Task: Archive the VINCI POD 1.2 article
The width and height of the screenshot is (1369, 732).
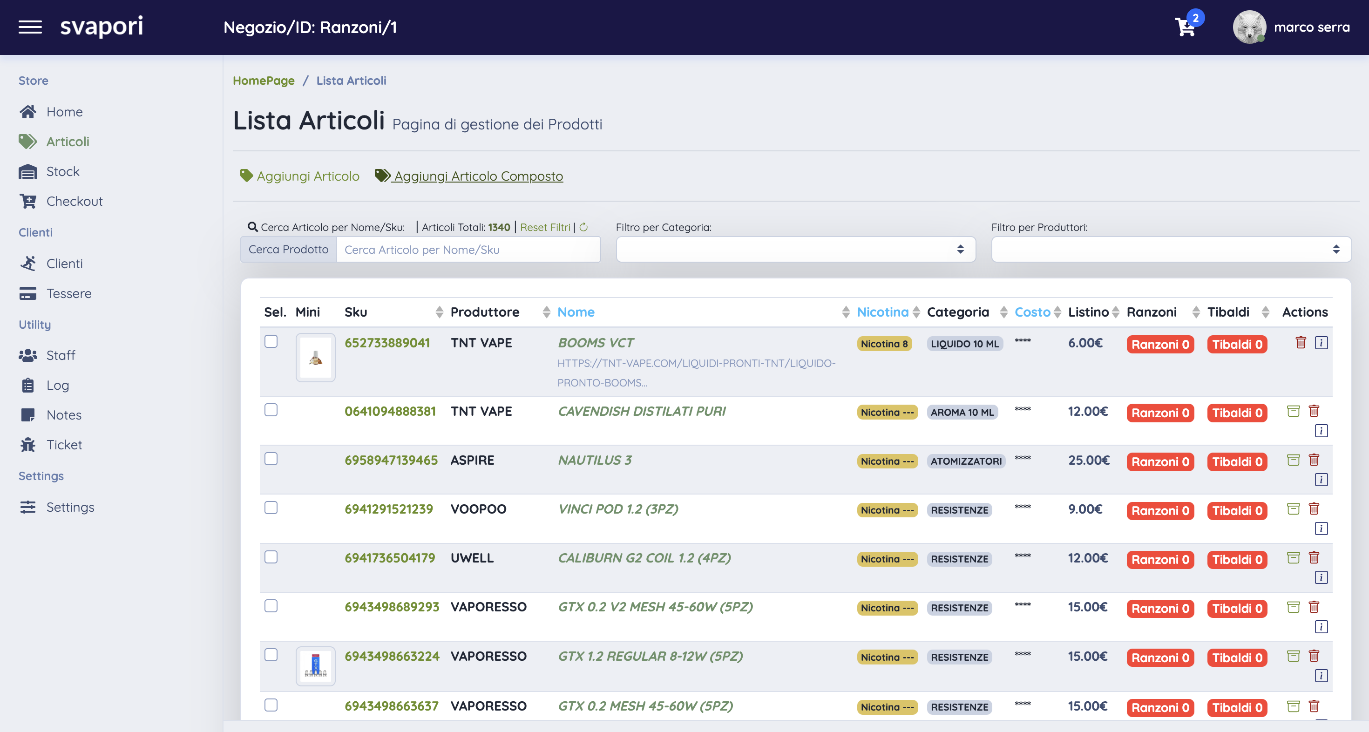Action: point(1293,509)
